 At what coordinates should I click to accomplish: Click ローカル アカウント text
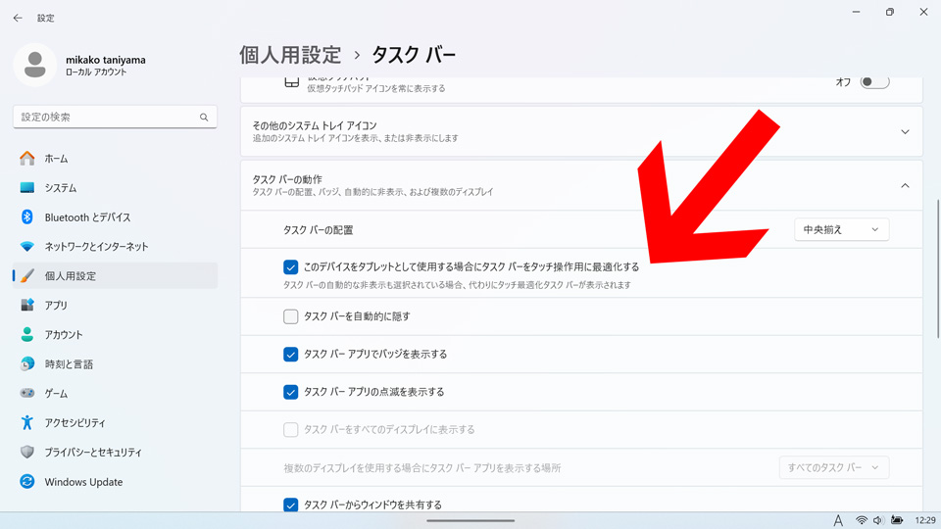coord(96,72)
